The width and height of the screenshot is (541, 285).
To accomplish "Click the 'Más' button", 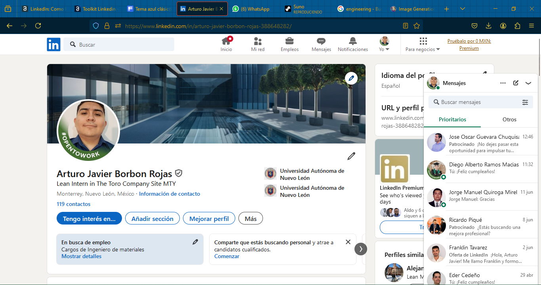I will point(251,219).
